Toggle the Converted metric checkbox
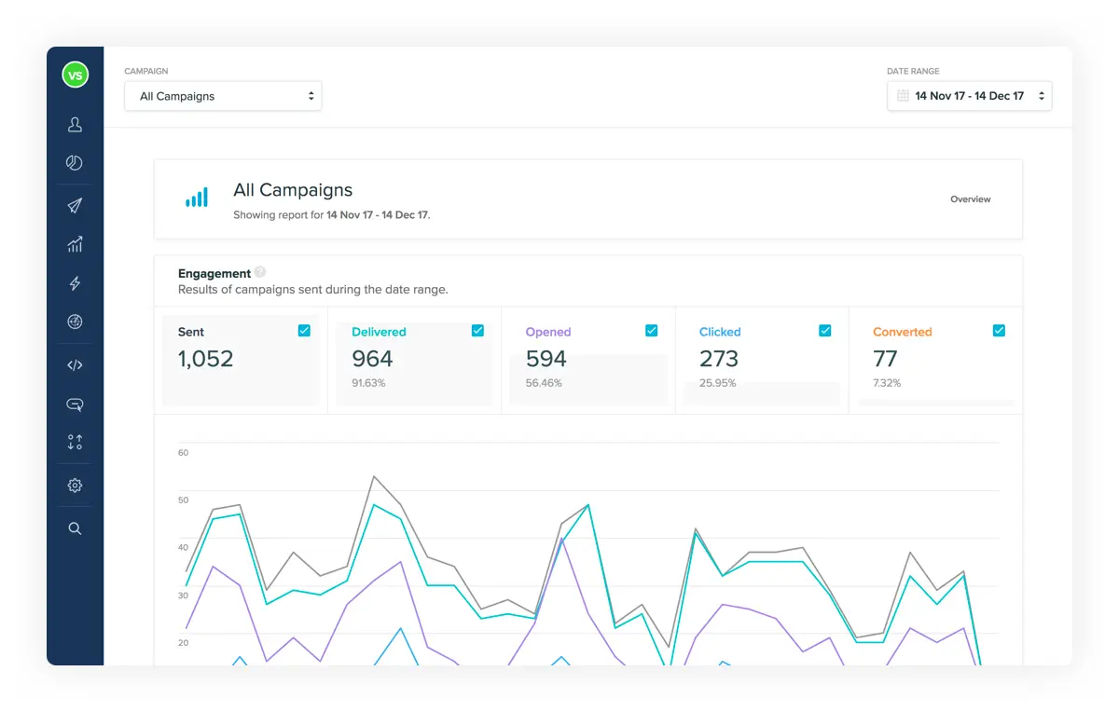This screenshot has width=1119, height=712. [999, 330]
